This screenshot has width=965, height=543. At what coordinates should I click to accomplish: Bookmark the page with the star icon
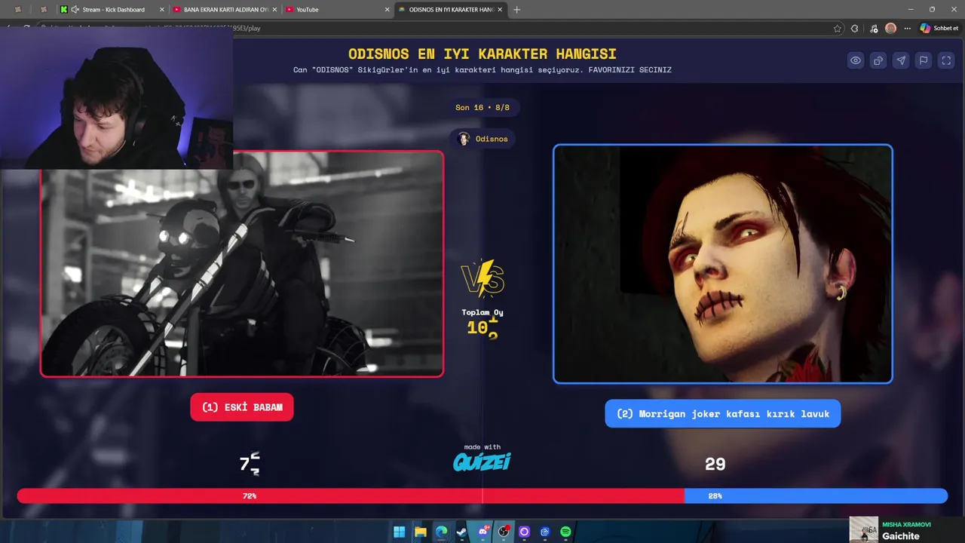coord(838,29)
